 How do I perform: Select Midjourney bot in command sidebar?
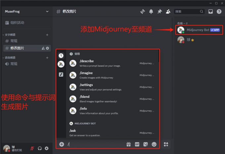click(x=61, y=64)
